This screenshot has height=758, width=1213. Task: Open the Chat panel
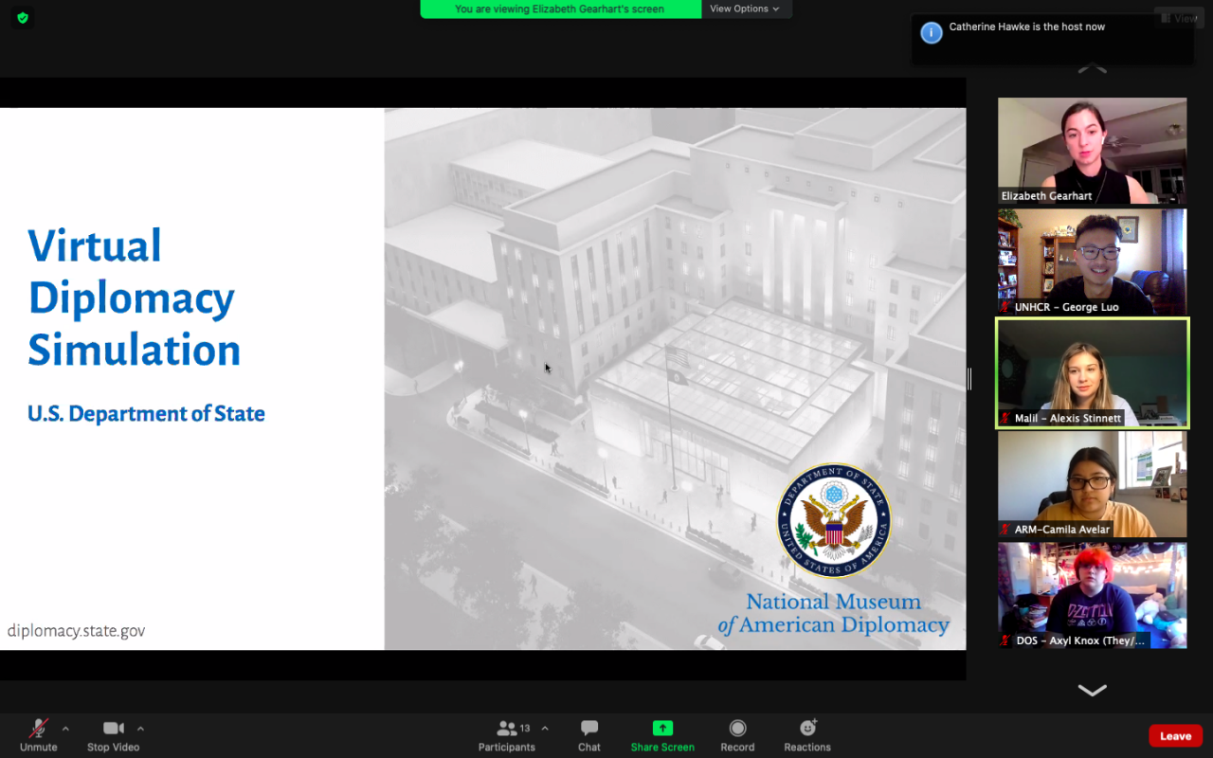(x=589, y=735)
